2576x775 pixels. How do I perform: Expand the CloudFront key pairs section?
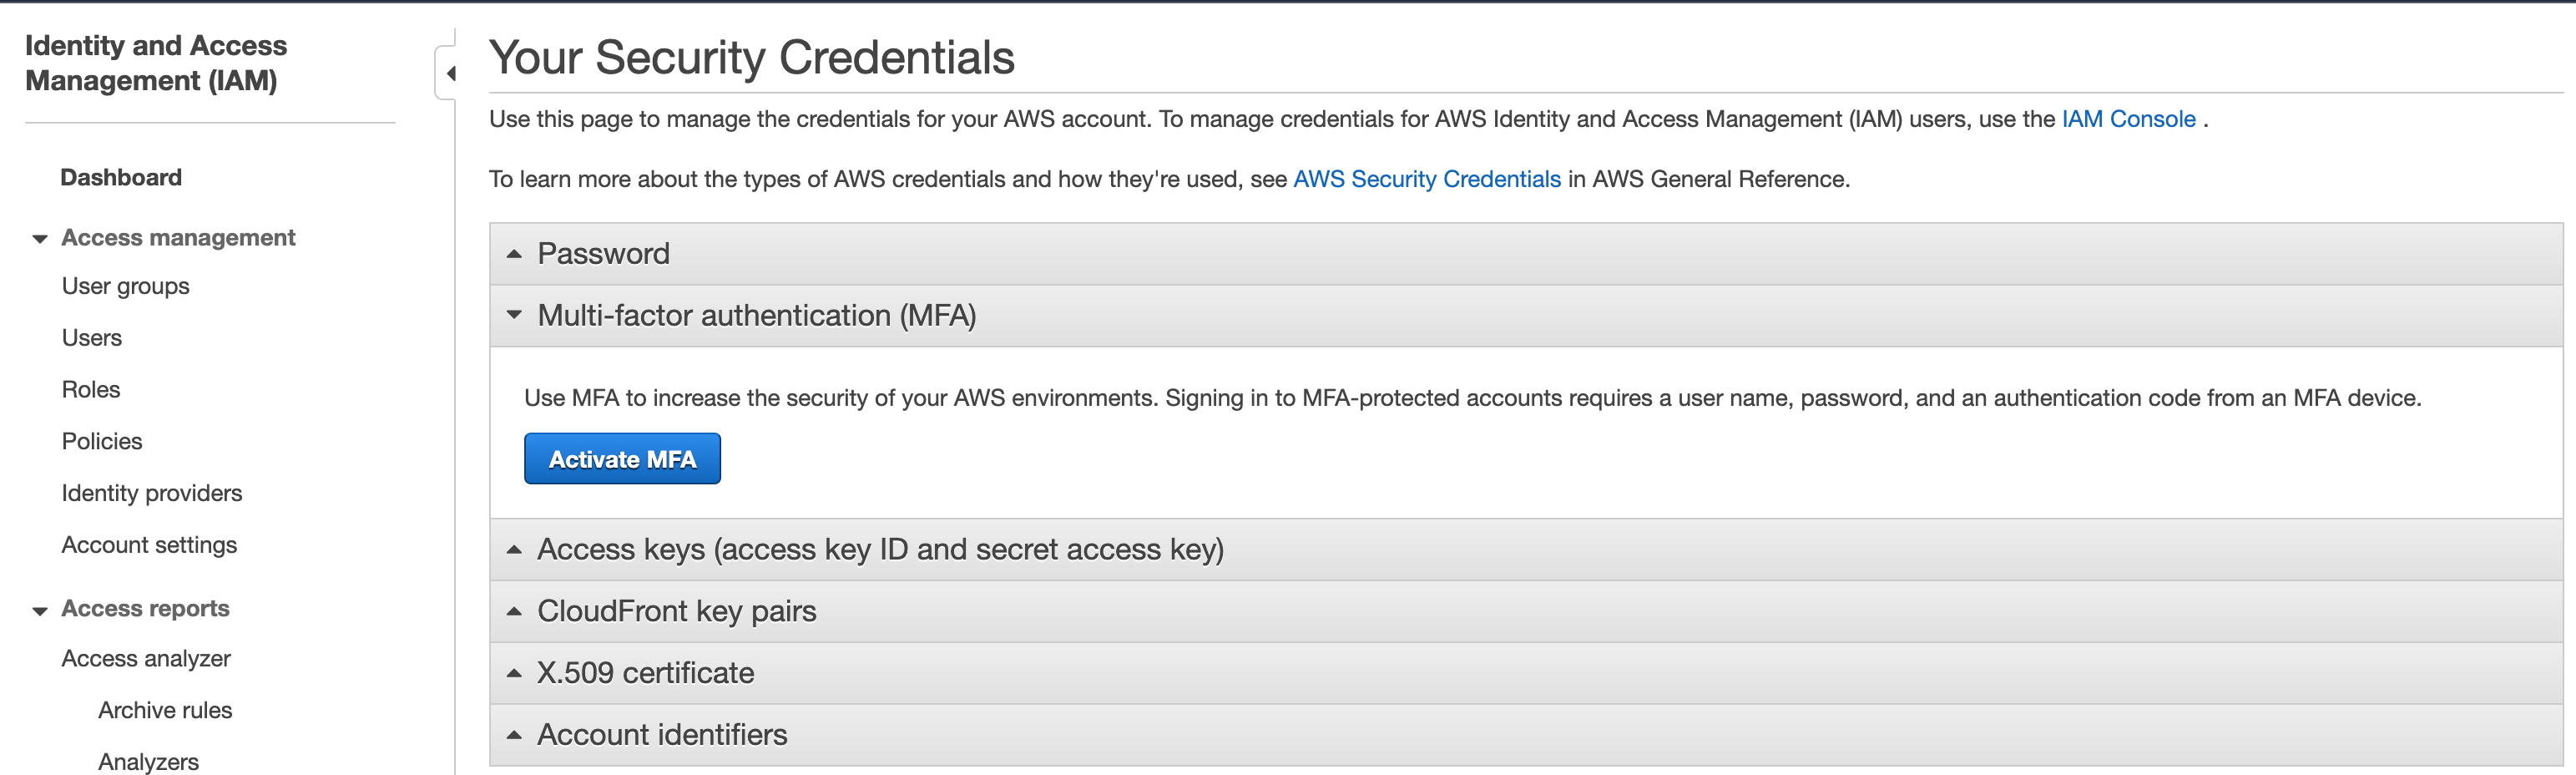coord(1526,612)
